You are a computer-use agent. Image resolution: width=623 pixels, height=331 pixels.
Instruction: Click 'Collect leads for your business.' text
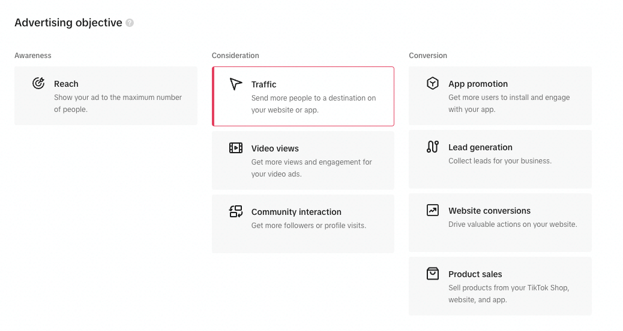tap(500, 161)
